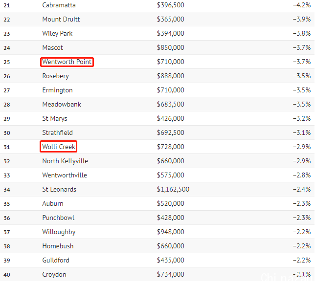Click North Kellyville suburb name
This screenshot has height=284, width=315.
[x=65, y=161]
